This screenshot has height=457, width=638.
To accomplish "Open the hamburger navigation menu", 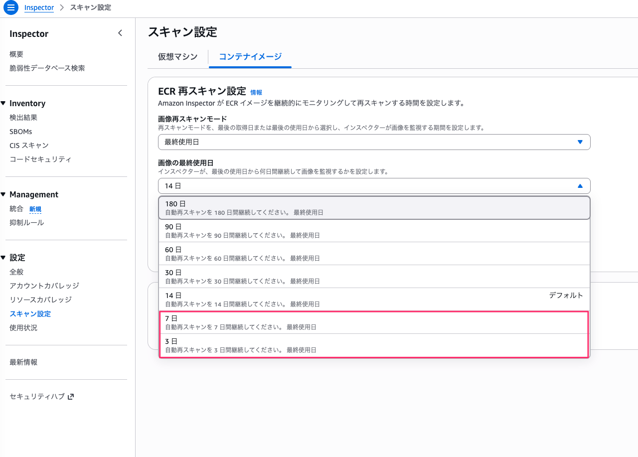I will (x=11, y=7).
